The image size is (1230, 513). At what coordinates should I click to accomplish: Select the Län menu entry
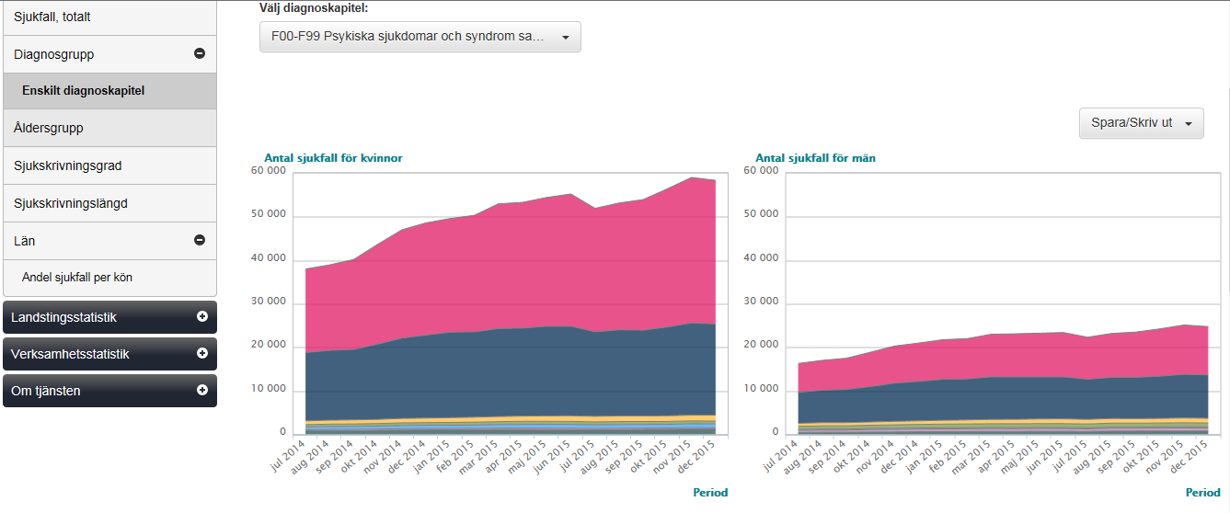point(109,241)
